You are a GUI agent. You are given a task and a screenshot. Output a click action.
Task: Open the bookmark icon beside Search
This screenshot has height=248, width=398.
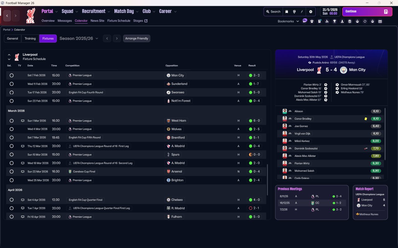click(x=287, y=12)
